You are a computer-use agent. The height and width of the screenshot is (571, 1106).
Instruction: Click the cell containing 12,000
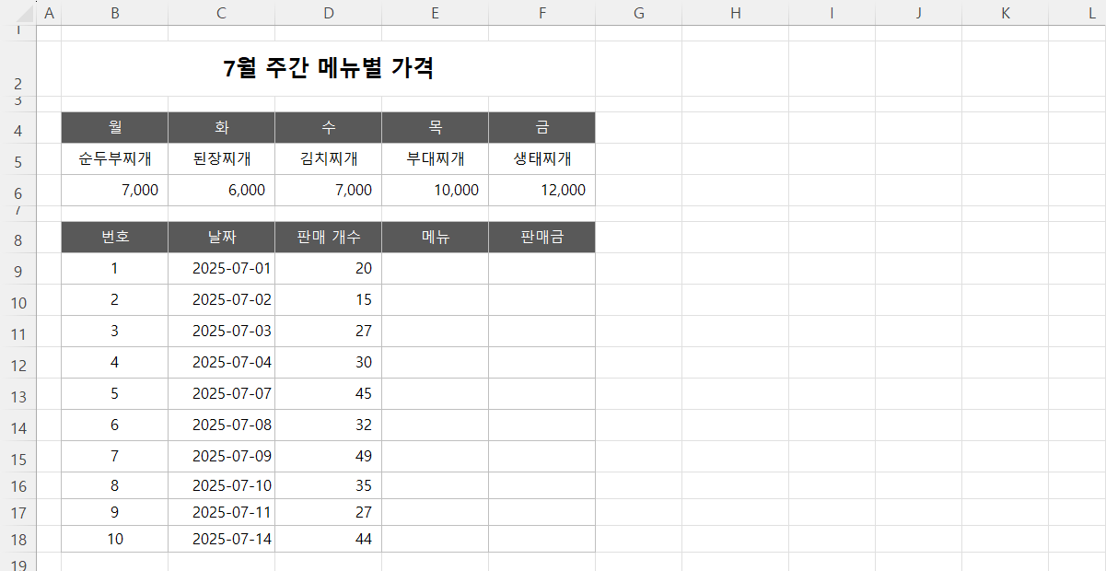[541, 191]
